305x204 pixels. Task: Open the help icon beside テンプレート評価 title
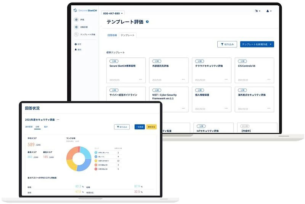click(x=147, y=22)
